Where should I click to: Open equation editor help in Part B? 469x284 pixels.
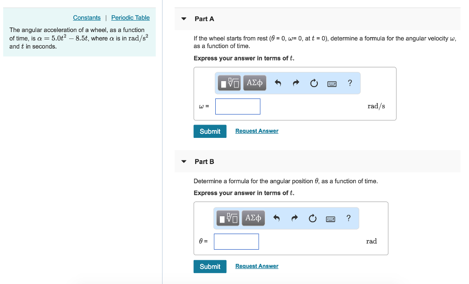click(349, 218)
